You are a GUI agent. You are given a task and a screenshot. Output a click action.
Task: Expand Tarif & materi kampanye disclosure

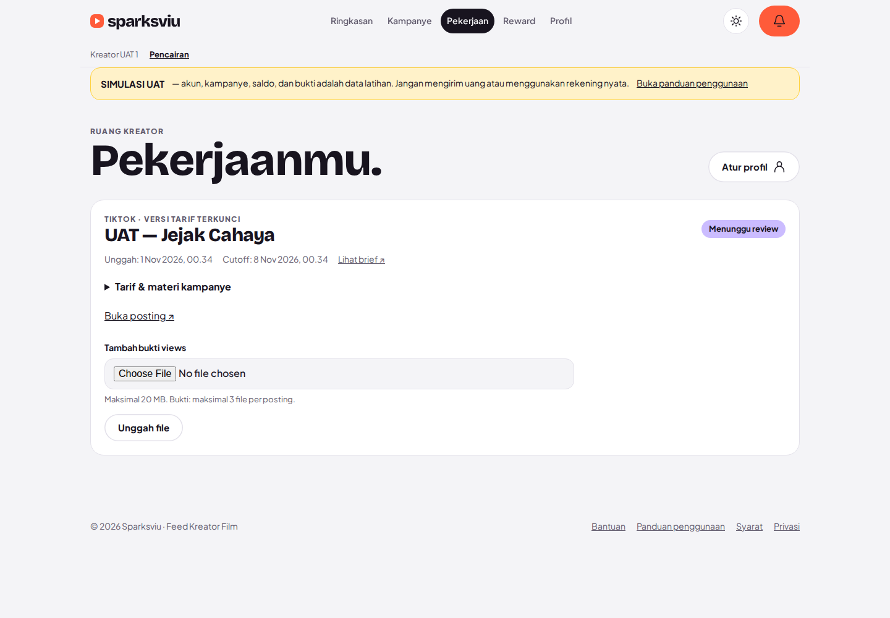[x=167, y=287]
